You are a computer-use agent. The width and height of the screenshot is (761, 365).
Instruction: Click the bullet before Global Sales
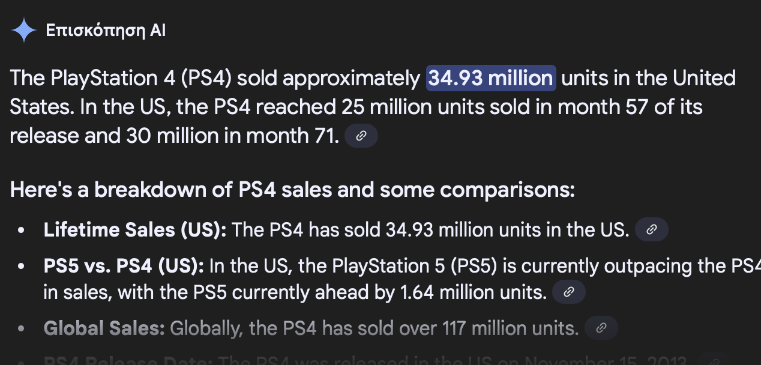(x=22, y=329)
